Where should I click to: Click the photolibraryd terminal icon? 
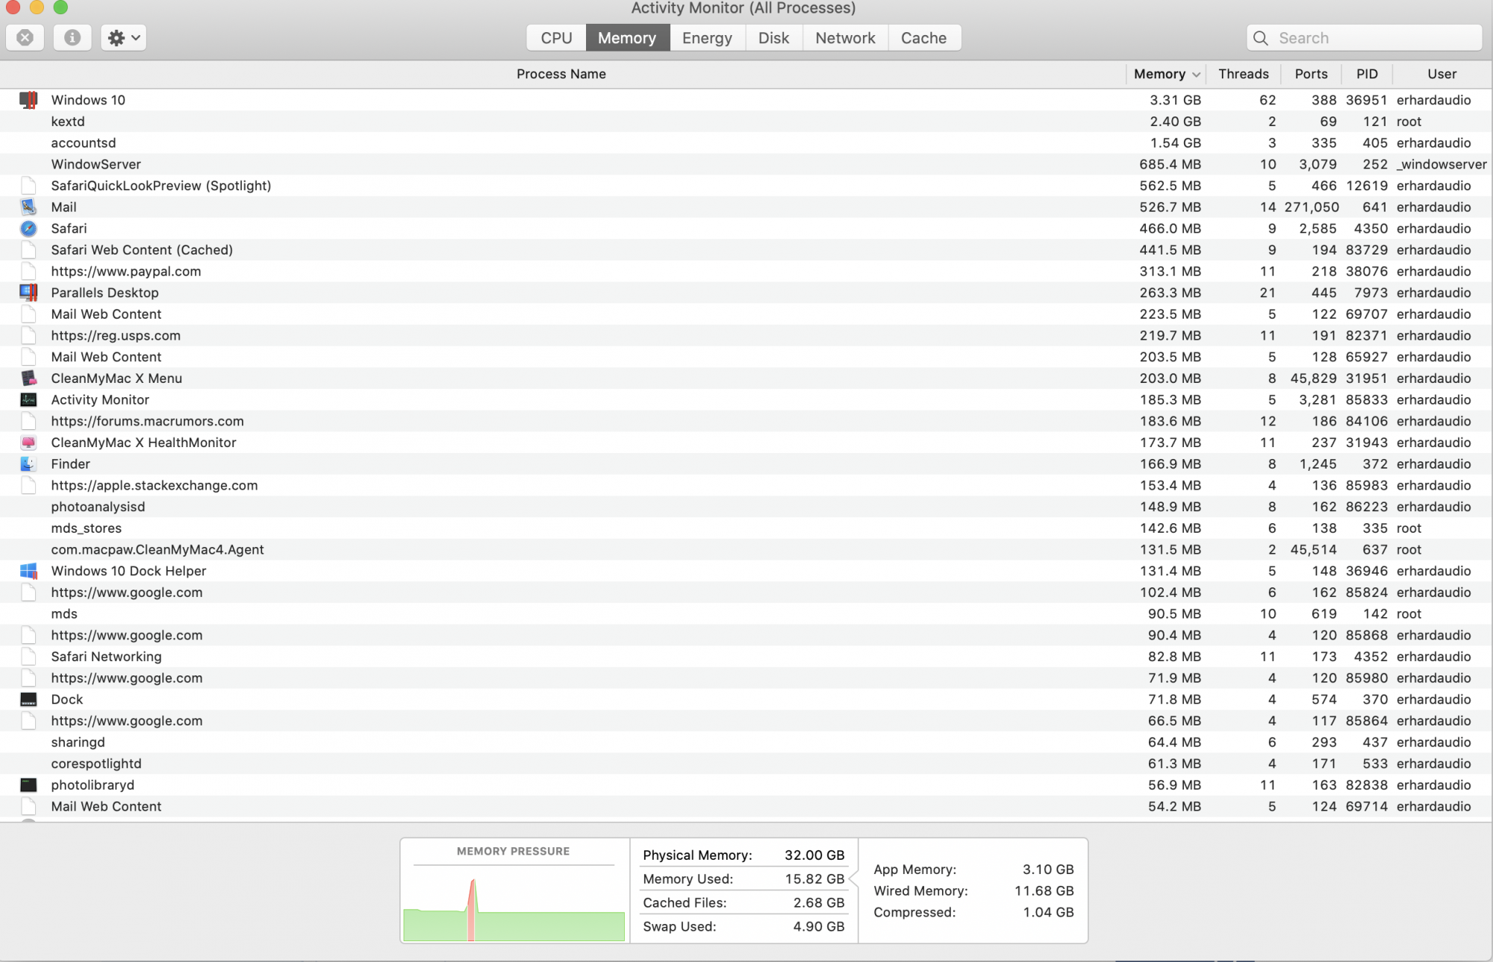[28, 785]
